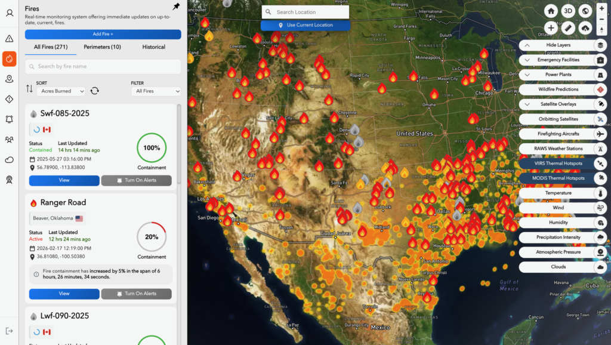Open the team members sidebar icon
611x345 pixels.
(10, 140)
